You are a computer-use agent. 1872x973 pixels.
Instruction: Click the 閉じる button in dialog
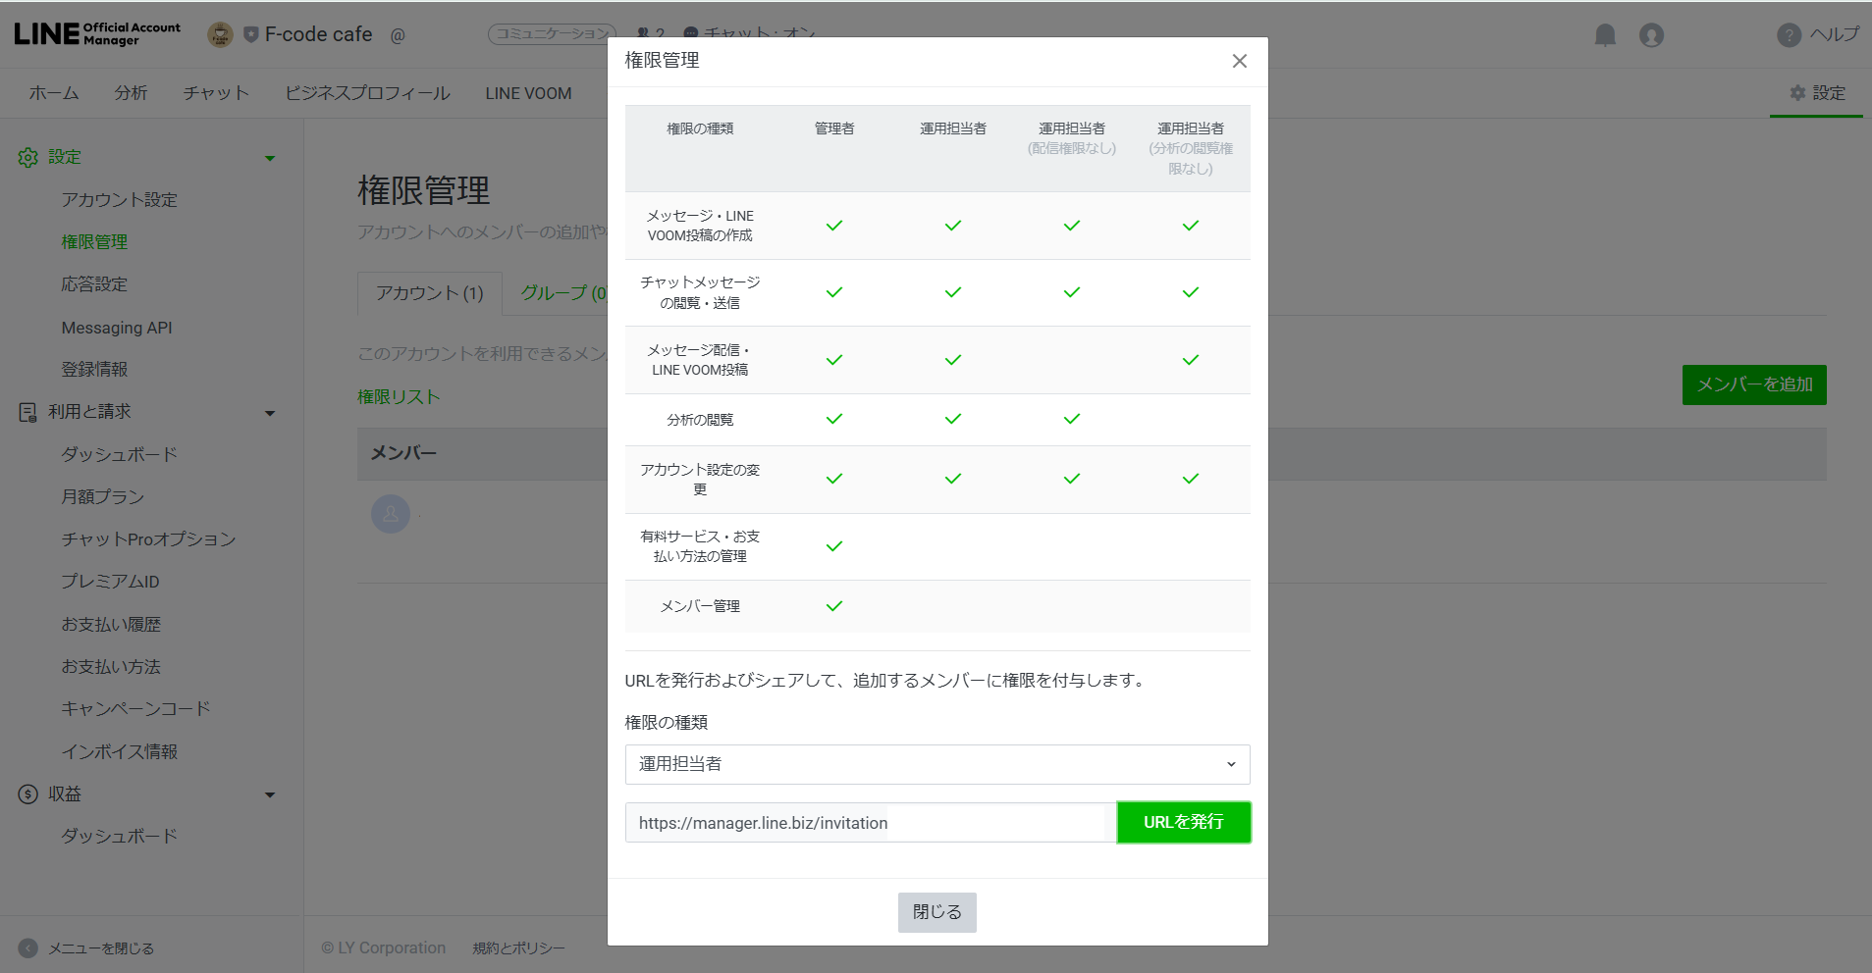936,912
